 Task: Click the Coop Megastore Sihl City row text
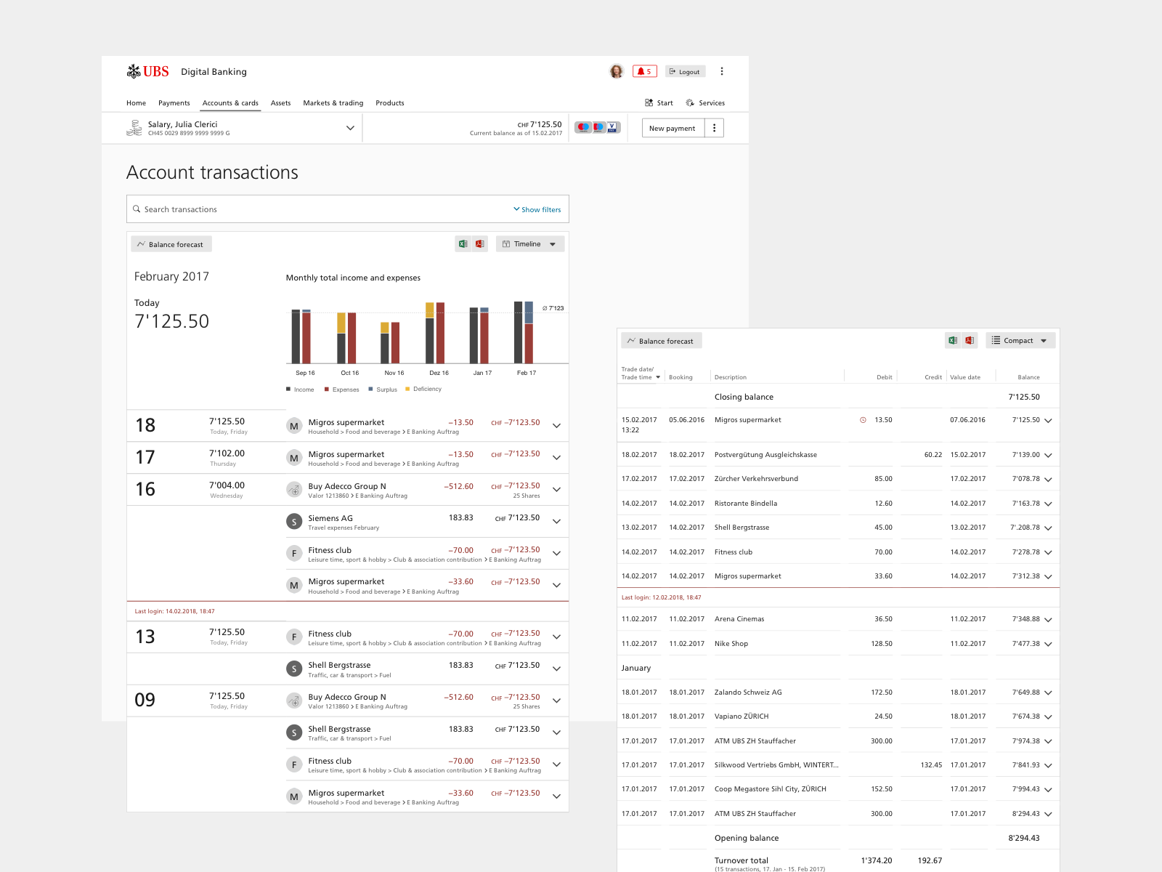point(771,789)
